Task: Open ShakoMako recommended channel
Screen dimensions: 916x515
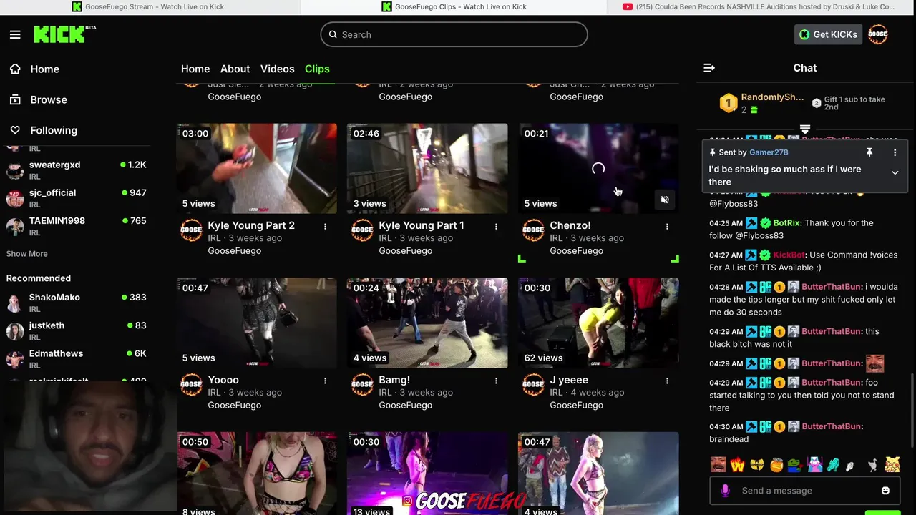Action: tap(76, 303)
